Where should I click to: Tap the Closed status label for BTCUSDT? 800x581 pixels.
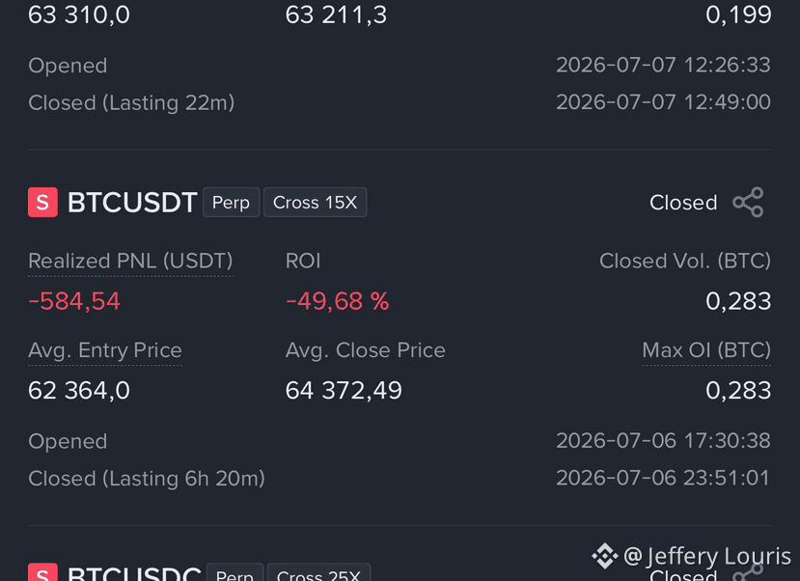coord(683,203)
